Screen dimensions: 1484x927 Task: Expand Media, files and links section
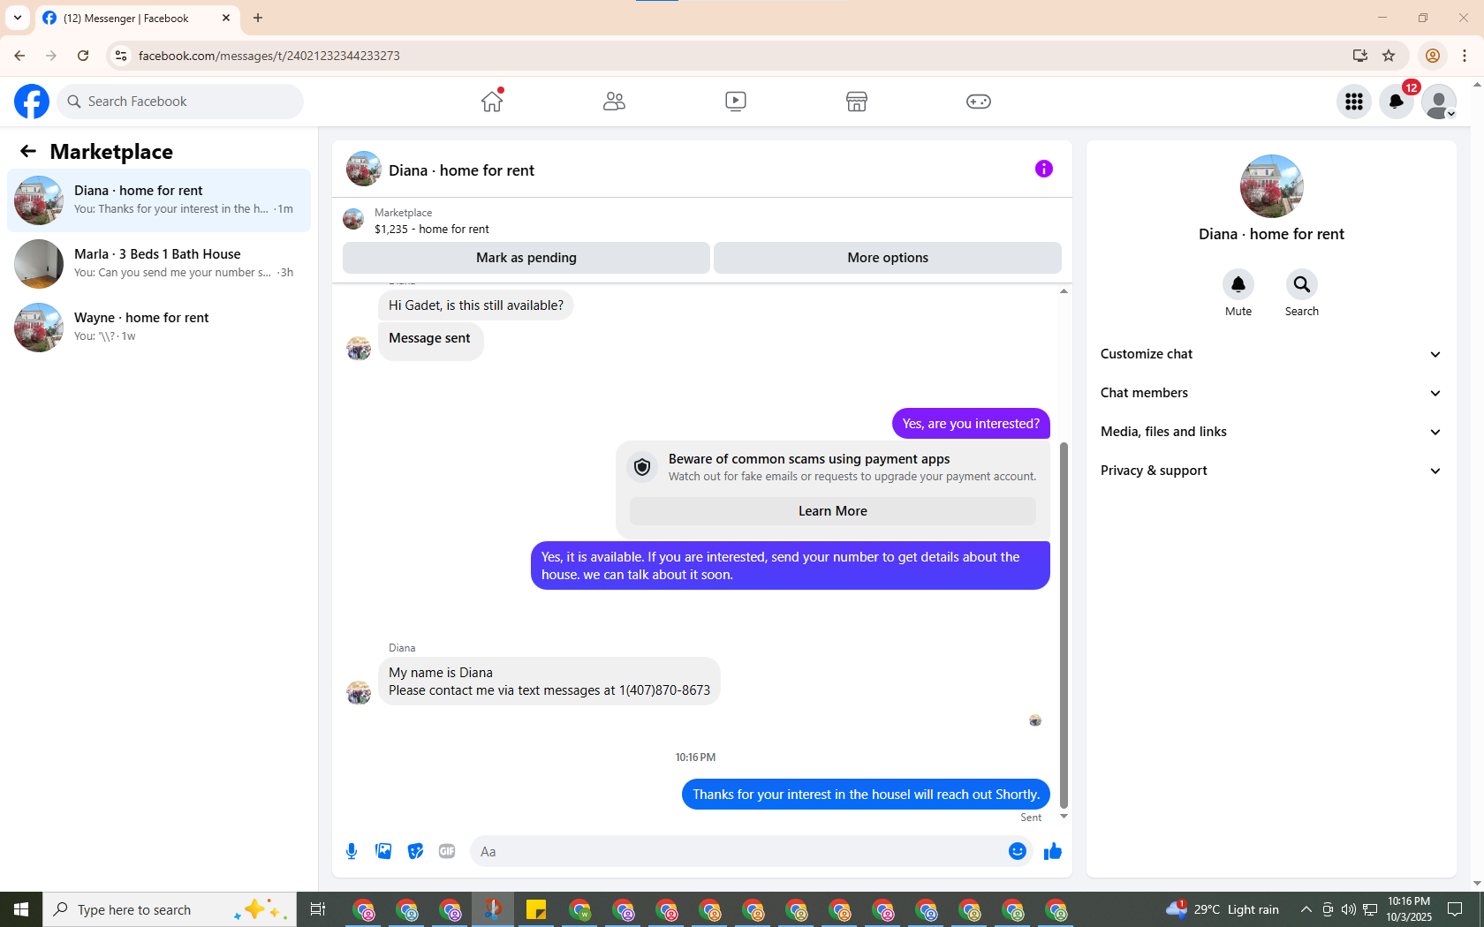(x=1272, y=432)
